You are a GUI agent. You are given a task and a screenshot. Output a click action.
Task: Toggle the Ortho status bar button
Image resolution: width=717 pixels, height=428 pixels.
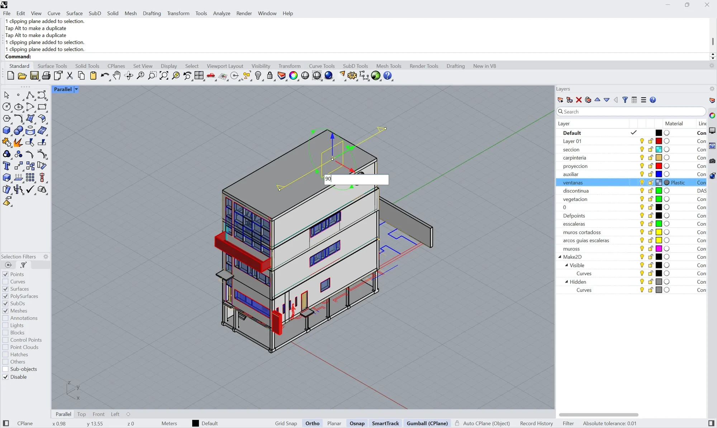click(312, 423)
